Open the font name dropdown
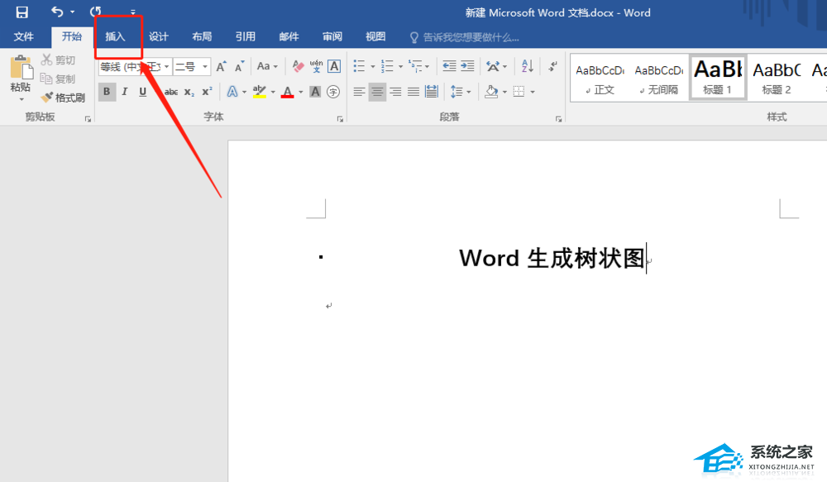Image resolution: width=827 pixels, height=482 pixels. 166,67
